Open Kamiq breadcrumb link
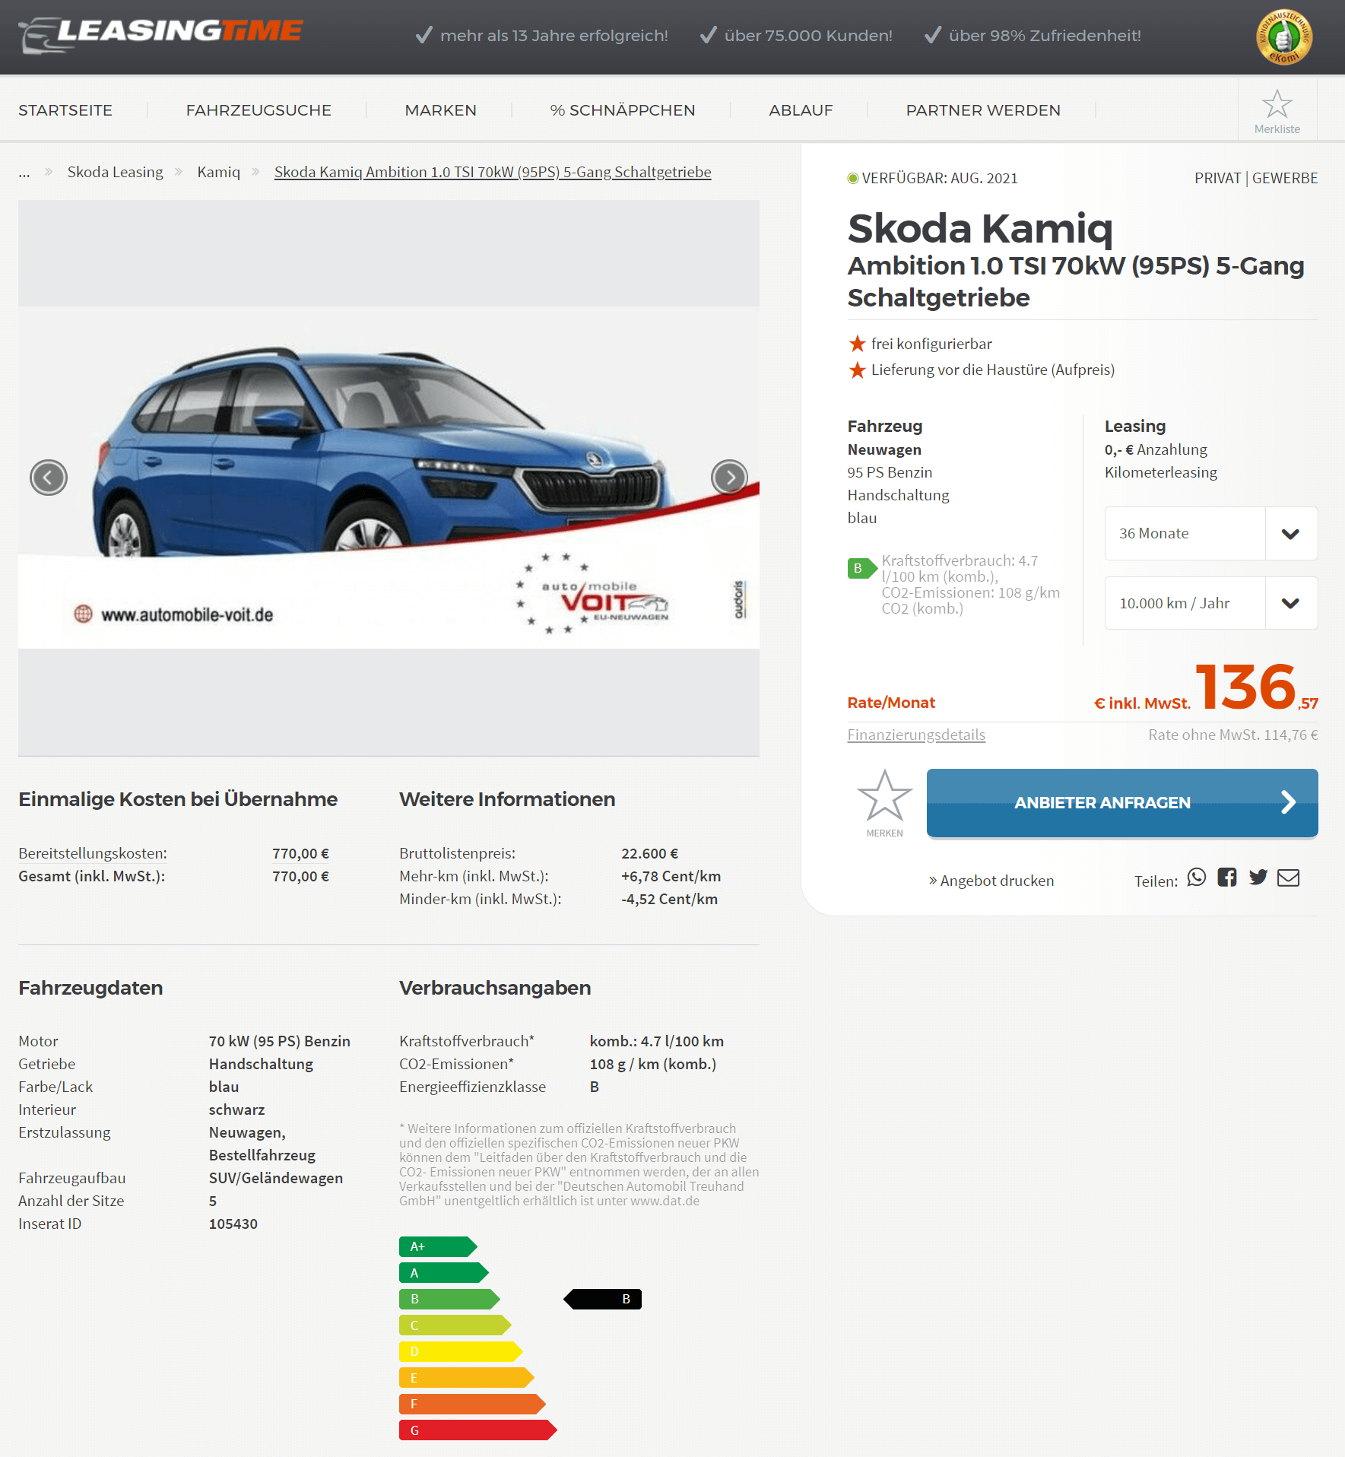Viewport: 1345px width, 1457px height. (219, 172)
